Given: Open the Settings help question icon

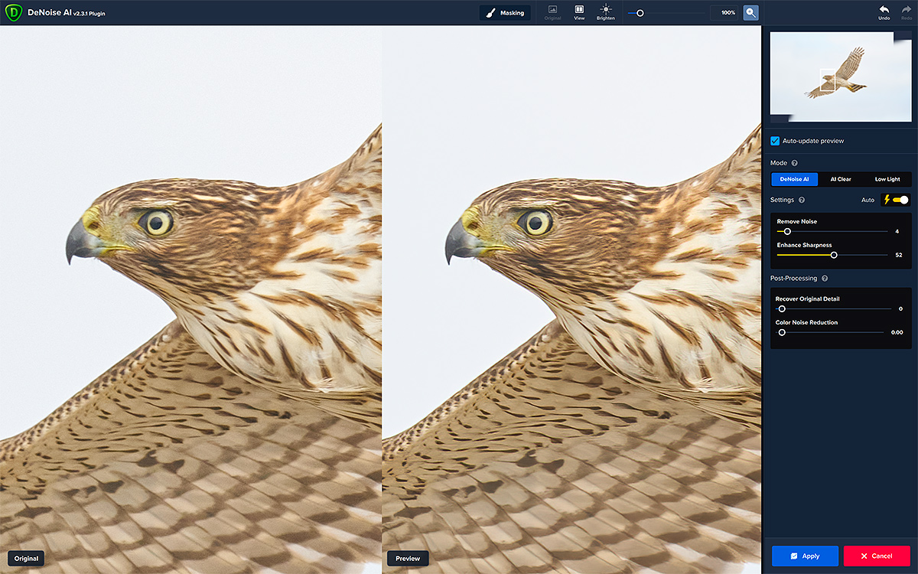Looking at the screenshot, I should tap(802, 200).
